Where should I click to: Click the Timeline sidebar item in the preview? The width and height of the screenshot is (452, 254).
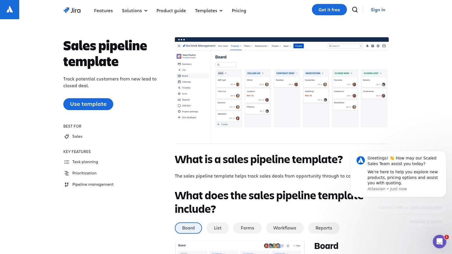point(193,88)
